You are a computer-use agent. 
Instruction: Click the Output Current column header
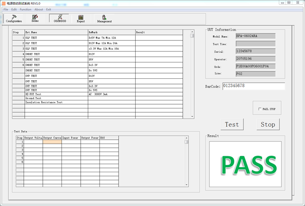pyautogui.click(x=52, y=137)
